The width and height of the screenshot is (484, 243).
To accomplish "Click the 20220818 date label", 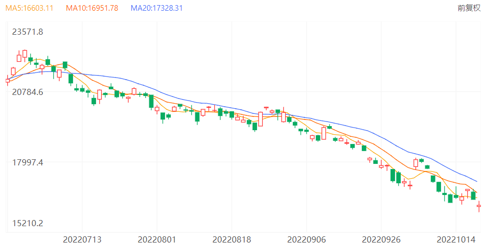I will pos(232,239).
